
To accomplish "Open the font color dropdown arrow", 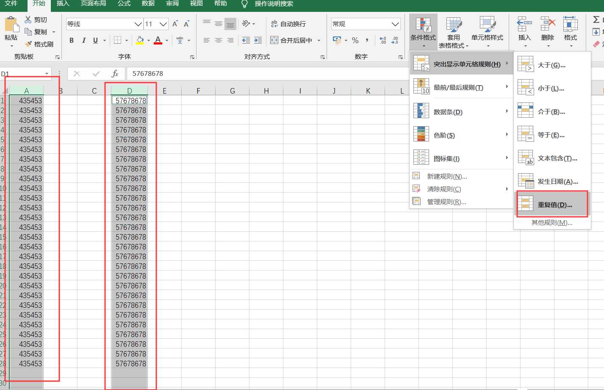I will [167, 41].
